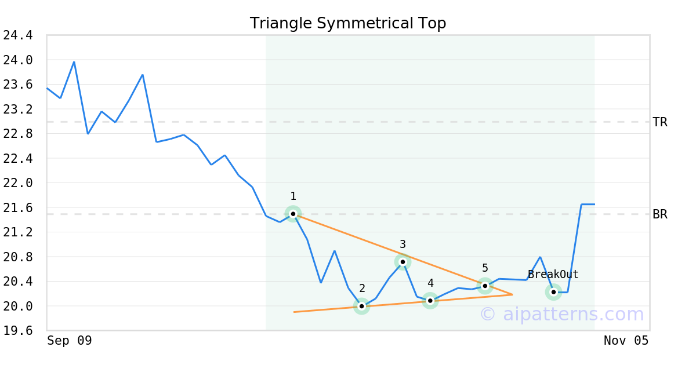Click the BreakOut point marker
Image resolution: width=696 pixels, height=365 pixels.
[x=553, y=292]
